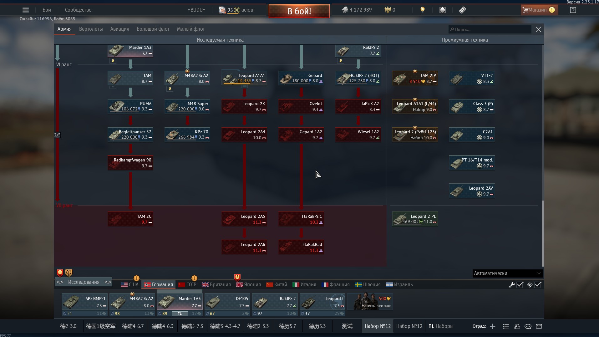This screenshot has height=337, width=599.
Task: Select Израиль nation
Action: click(399, 284)
